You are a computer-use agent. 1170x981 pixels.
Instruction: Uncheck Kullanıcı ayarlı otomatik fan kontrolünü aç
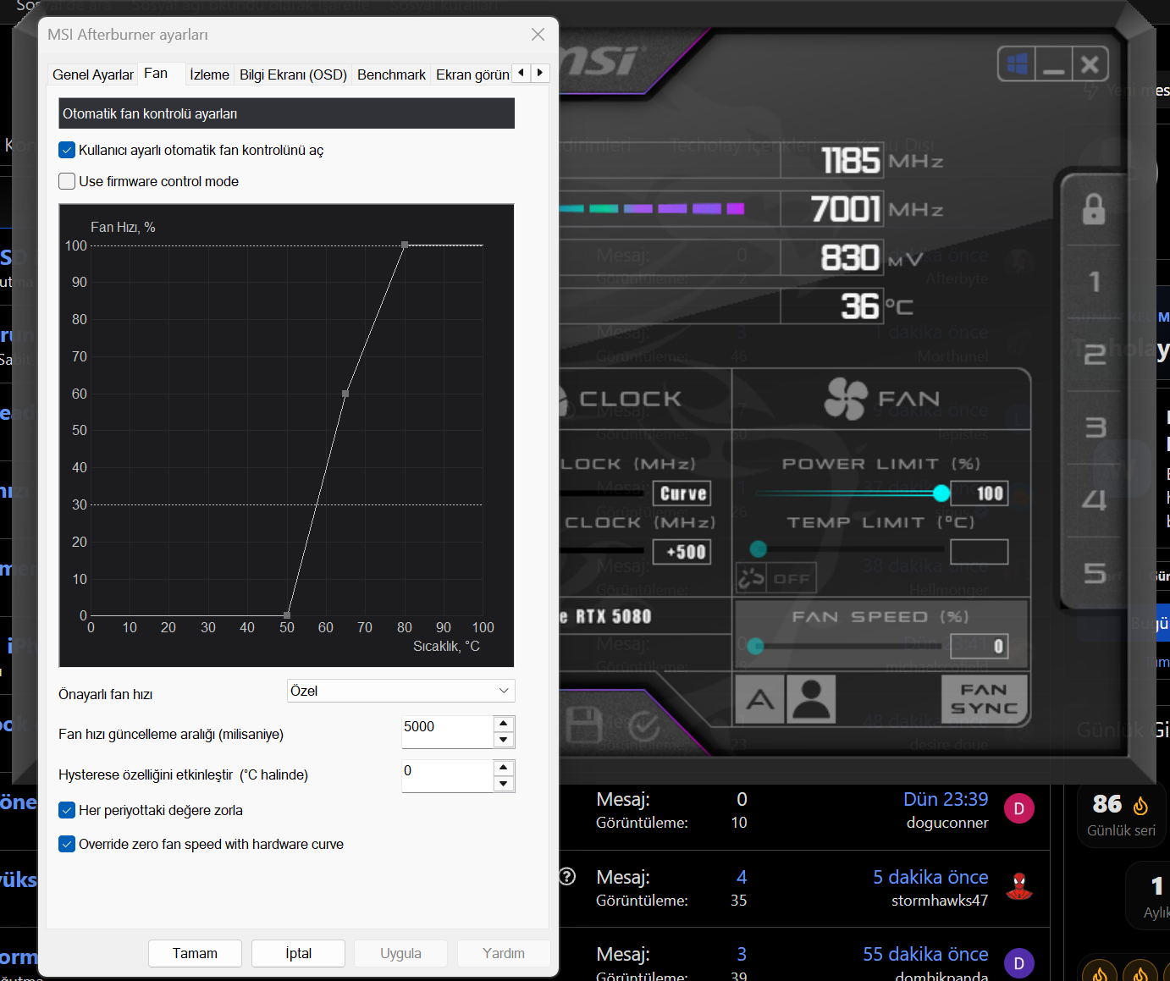(x=67, y=150)
